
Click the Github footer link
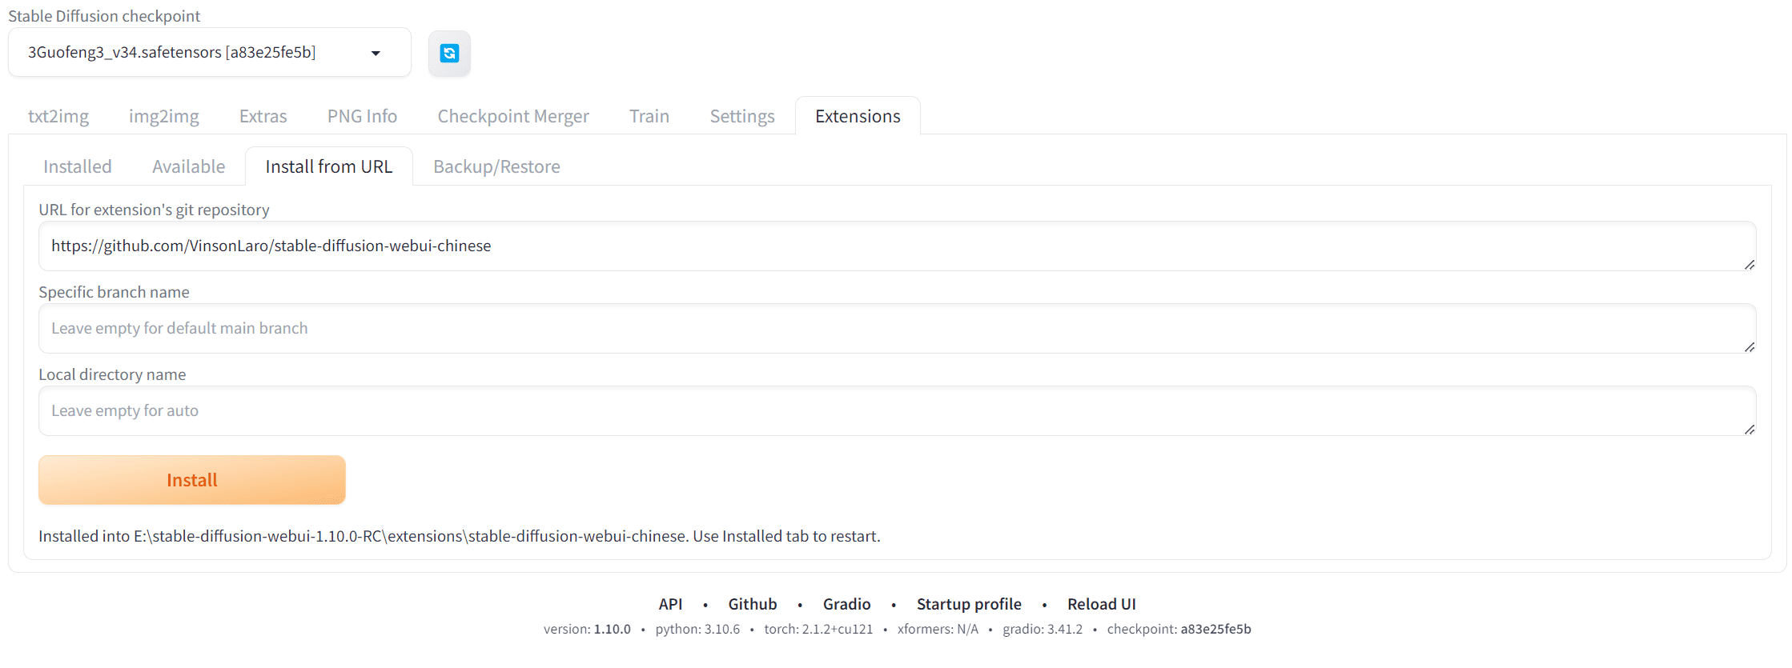(x=752, y=604)
